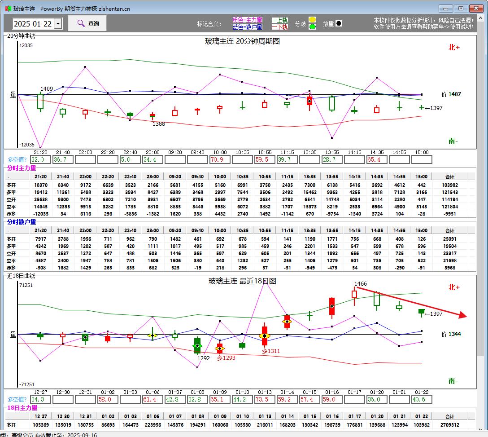Open the date dropdown arrow beside 2025-01-22
The height and width of the screenshot is (437, 488).
58,24
